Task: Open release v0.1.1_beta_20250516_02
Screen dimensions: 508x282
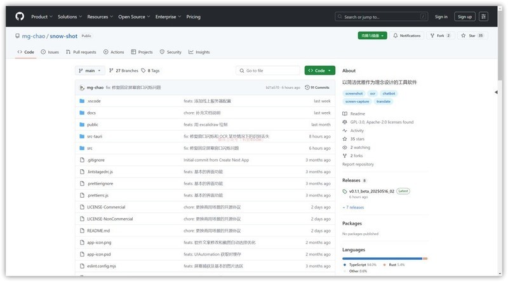Action: (371, 191)
